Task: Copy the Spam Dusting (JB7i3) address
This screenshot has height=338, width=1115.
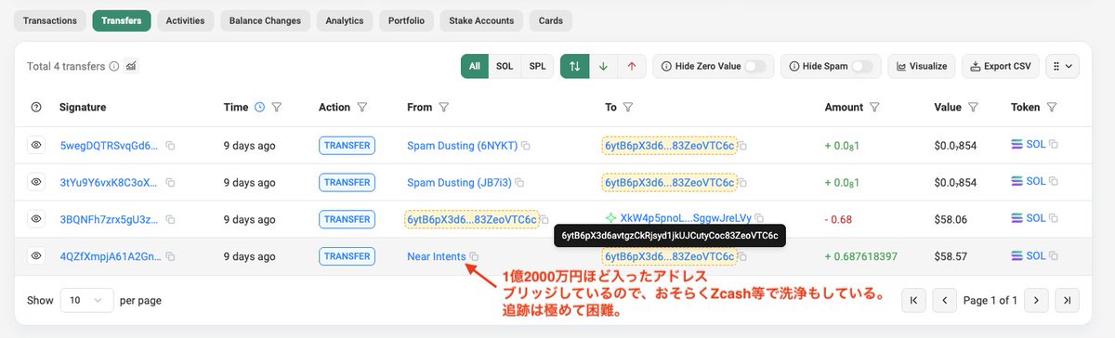Action: [519, 182]
